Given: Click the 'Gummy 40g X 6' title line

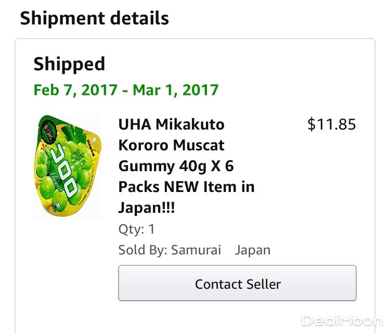Looking at the screenshot, I should [x=176, y=166].
